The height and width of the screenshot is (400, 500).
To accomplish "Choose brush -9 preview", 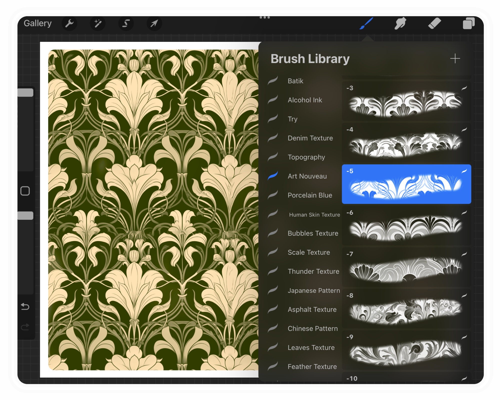I will tap(406, 350).
